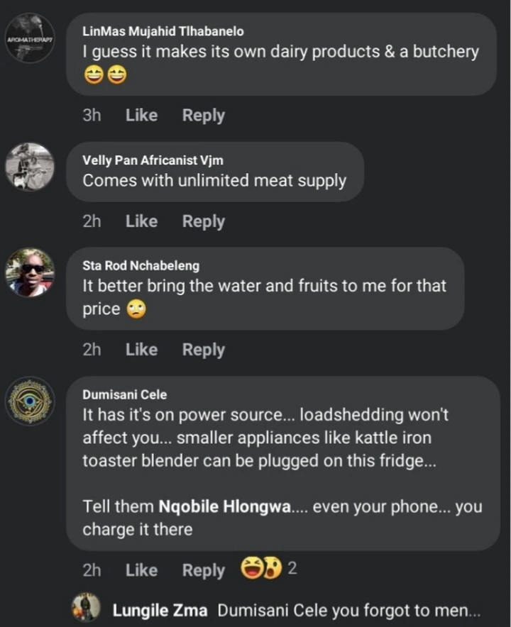Screen dimensions: 511x627
Task: Like Sta Rod Nchabeleng's comment
Action: [x=142, y=350]
